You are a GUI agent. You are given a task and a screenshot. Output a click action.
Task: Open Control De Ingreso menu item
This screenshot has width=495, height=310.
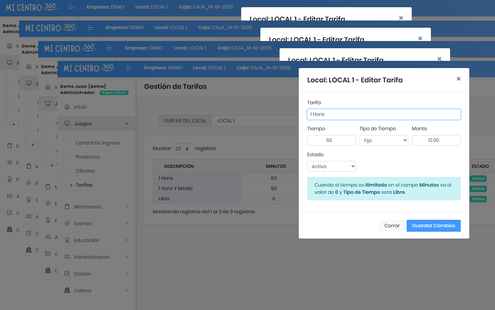(x=98, y=143)
